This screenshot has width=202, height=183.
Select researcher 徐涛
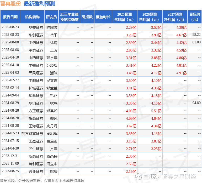coord(54,43)
